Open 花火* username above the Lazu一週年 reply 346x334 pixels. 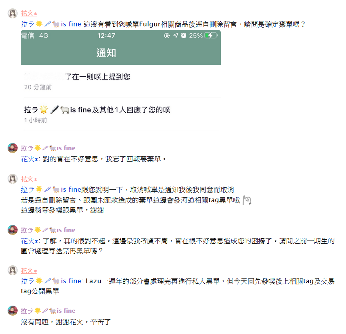(x=29, y=270)
